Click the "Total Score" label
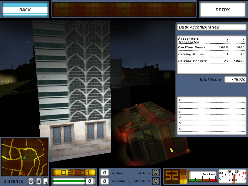The image size is (248, 186). tap(210, 80)
